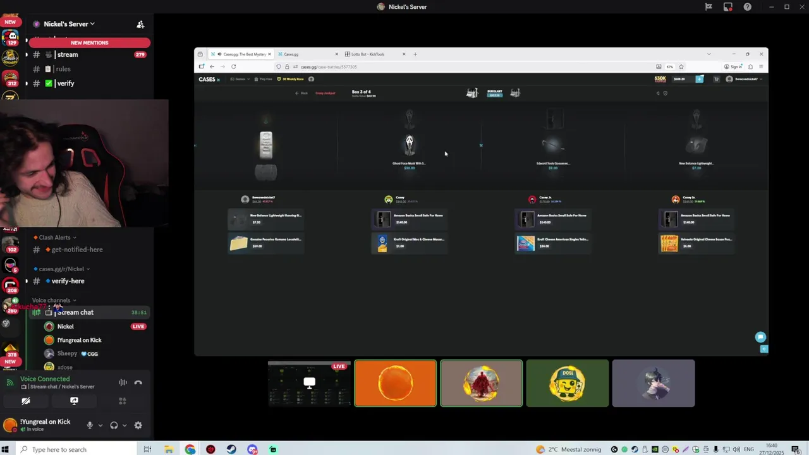
Task: Switch to Lotto Bot - KickTools tab
Action: (x=375, y=54)
